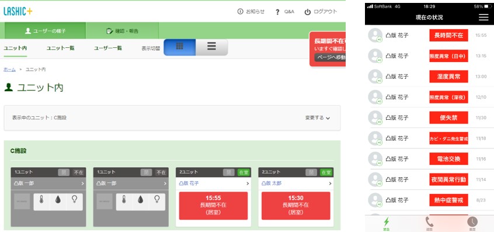
Task: Open the 15:55 長期間不在 alert
Action: (x=213, y=206)
